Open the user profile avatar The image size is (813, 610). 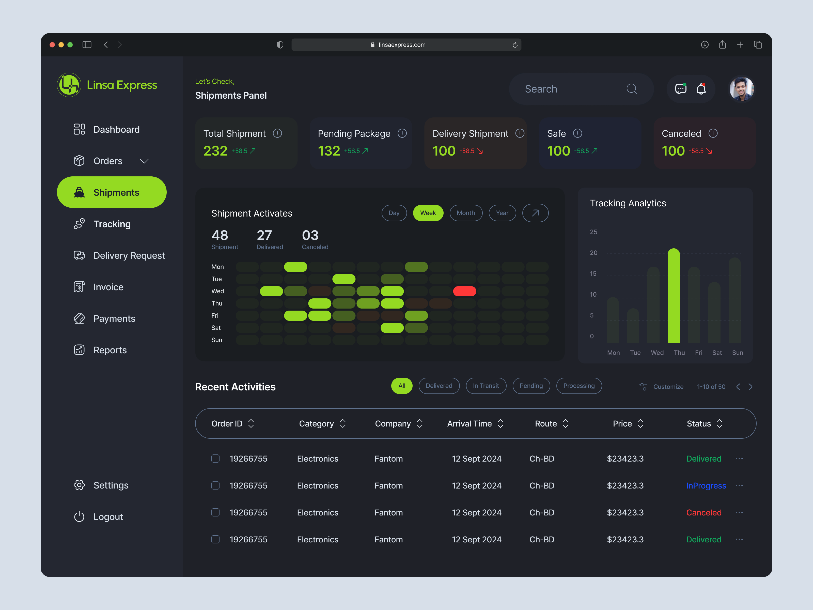[742, 89]
